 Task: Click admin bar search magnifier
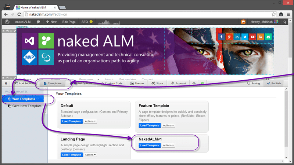285,22
